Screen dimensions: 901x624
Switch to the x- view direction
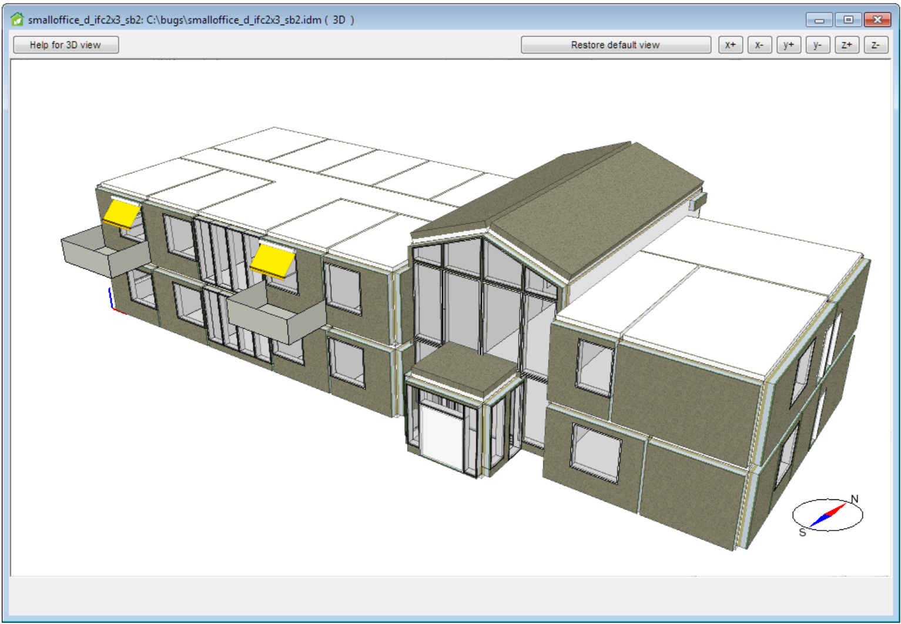[x=759, y=45]
